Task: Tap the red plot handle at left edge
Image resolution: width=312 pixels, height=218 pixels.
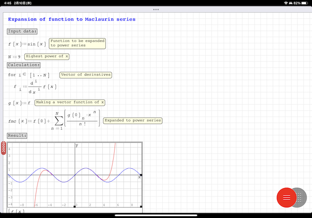Action: coord(3,148)
